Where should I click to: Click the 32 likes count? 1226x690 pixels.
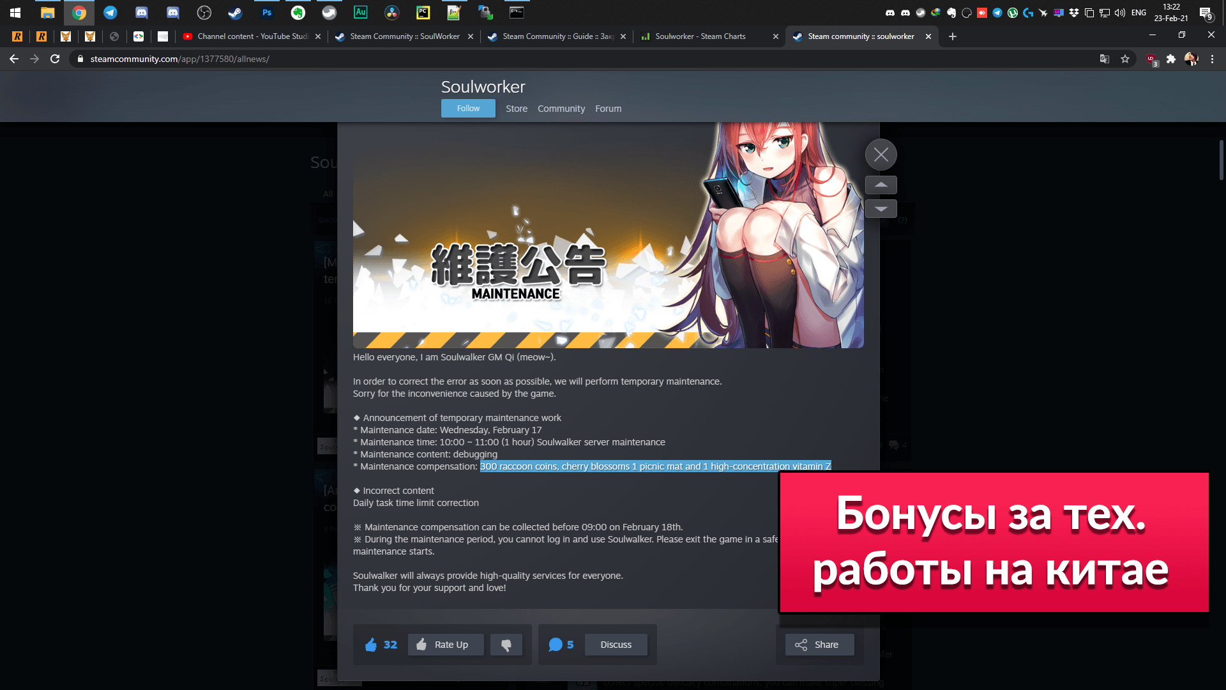pyautogui.click(x=390, y=645)
